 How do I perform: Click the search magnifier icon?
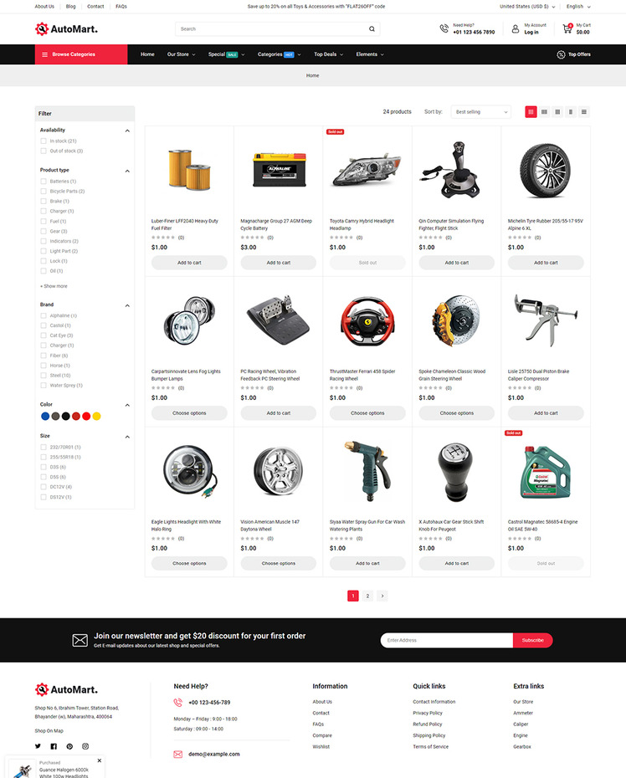(372, 28)
